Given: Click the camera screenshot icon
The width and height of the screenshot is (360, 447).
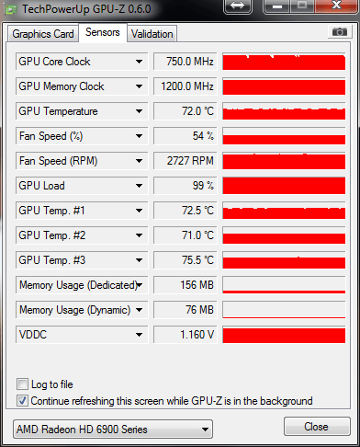Looking at the screenshot, I should click(x=339, y=31).
